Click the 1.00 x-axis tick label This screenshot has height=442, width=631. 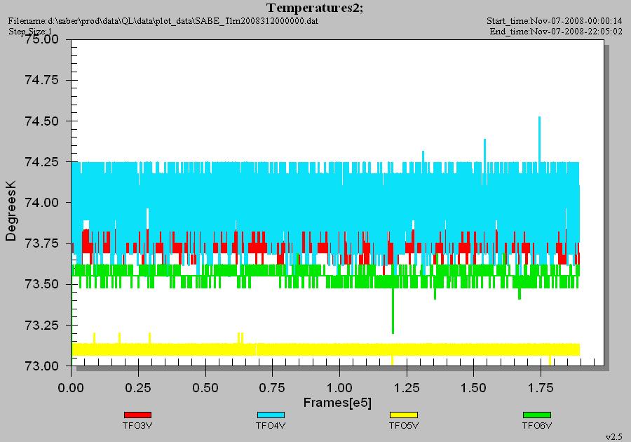tap(339, 388)
